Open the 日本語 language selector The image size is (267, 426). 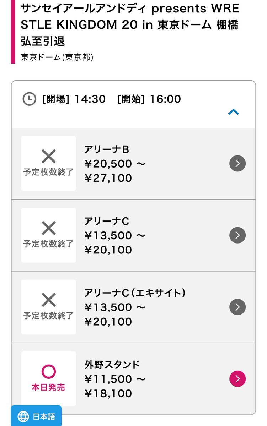point(36,416)
